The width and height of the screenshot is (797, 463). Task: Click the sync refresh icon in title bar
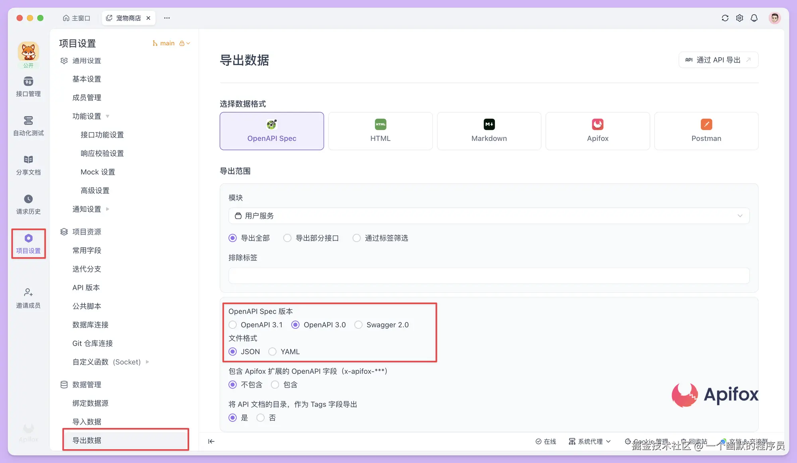click(x=725, y=18)
